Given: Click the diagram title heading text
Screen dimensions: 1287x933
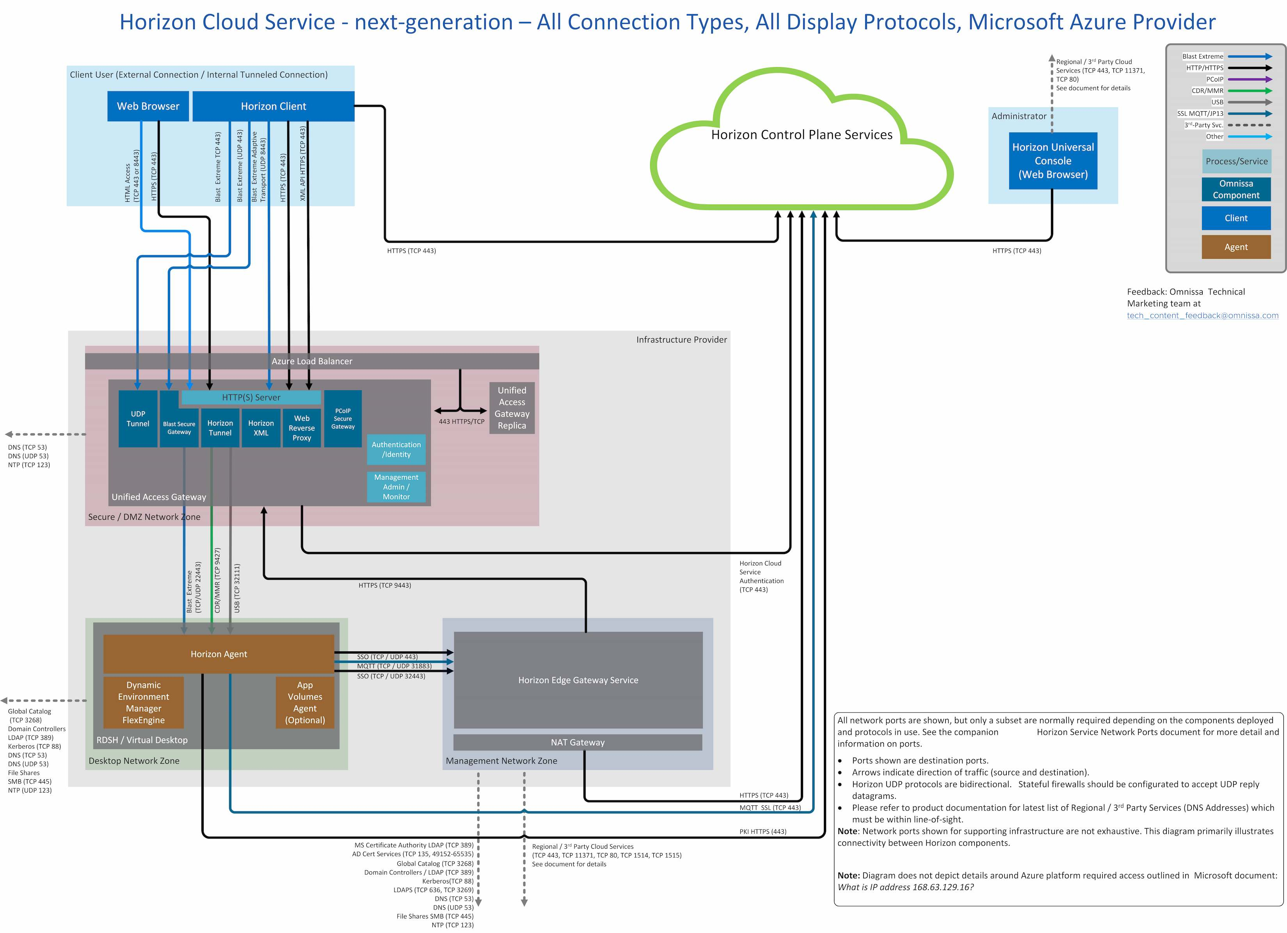Looking at the screenshot, I should point(667,22).
